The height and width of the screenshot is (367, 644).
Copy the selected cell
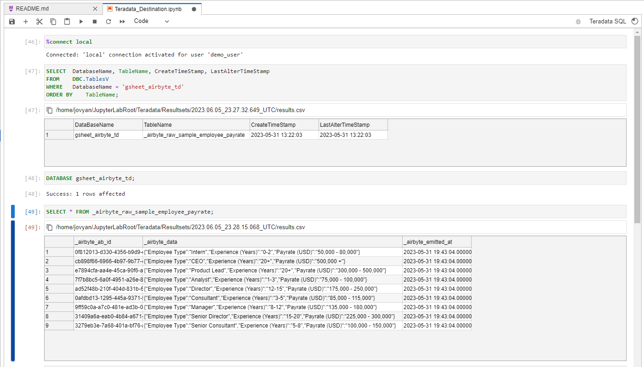[53, 21]
